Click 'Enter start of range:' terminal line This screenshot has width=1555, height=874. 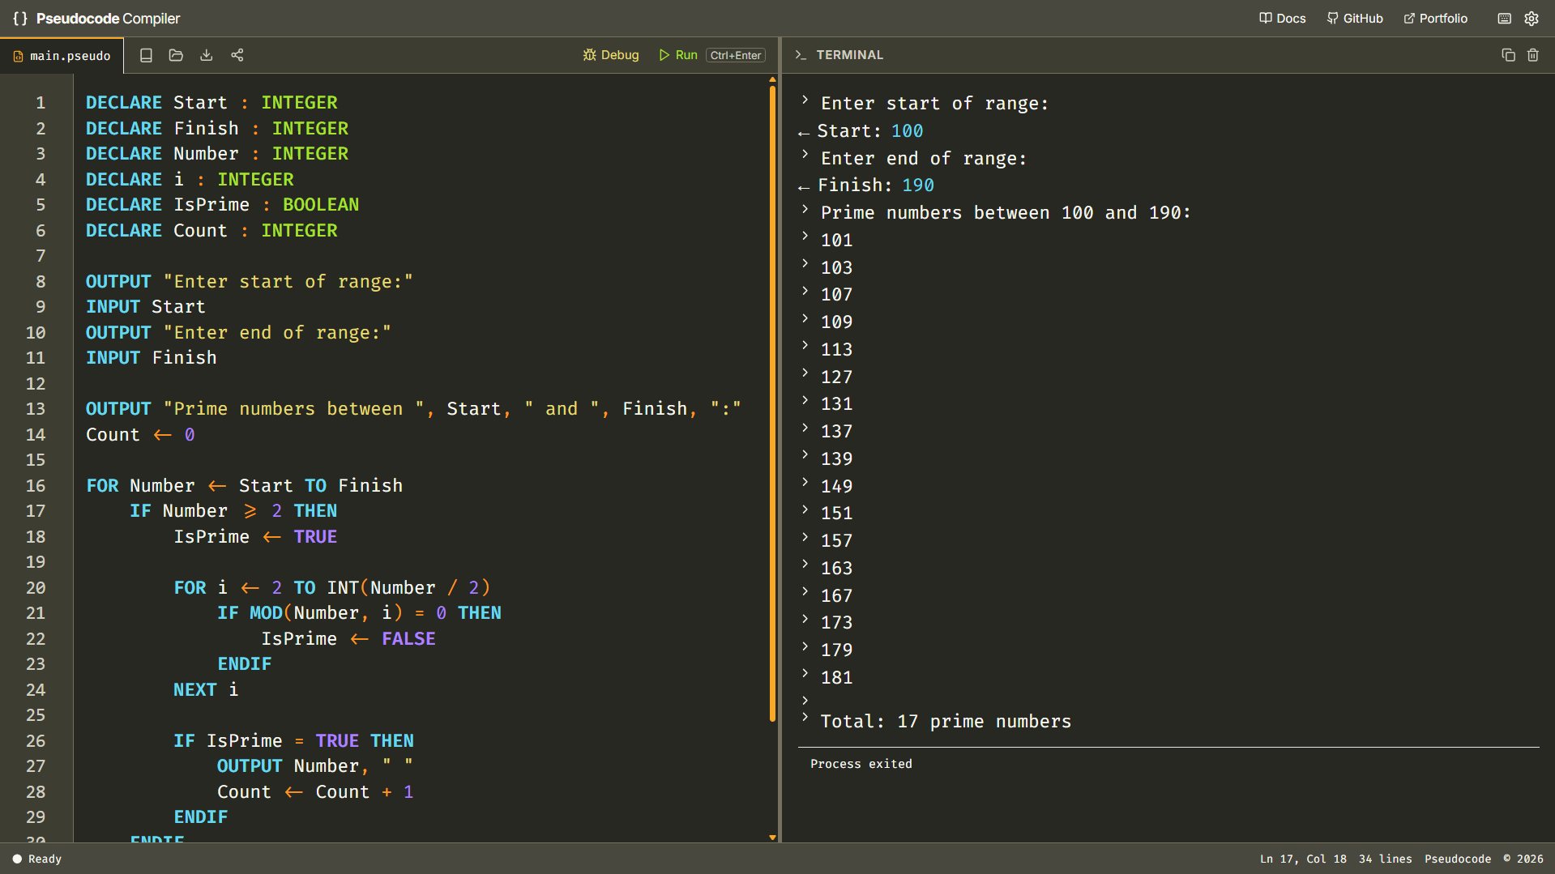(x=933, y=104)
